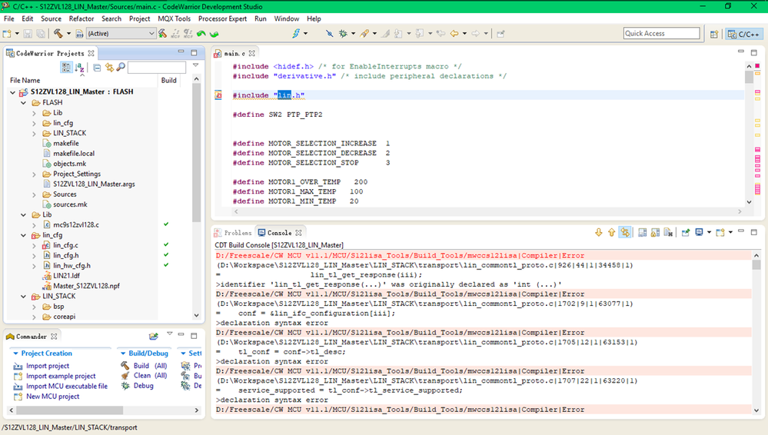
Task: Collapse the Project Creation section
Action: click(15, 354)
